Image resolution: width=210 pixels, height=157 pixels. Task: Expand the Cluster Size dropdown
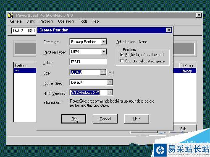pyautogui.click(x=110, y=82)
